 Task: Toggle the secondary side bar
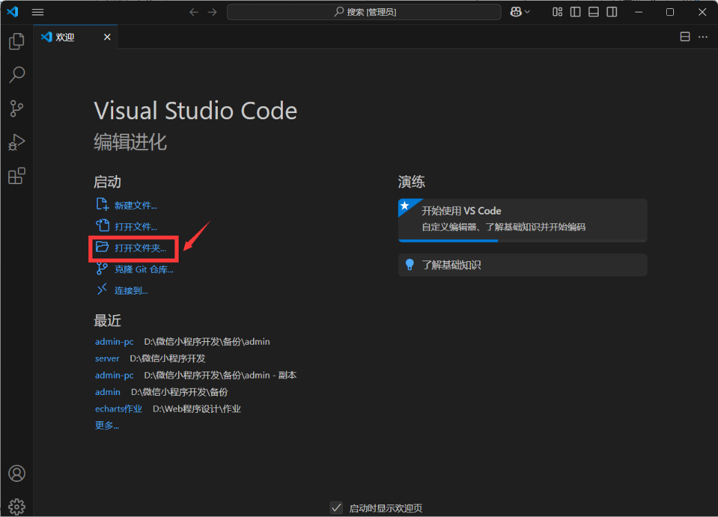[612, 12]
